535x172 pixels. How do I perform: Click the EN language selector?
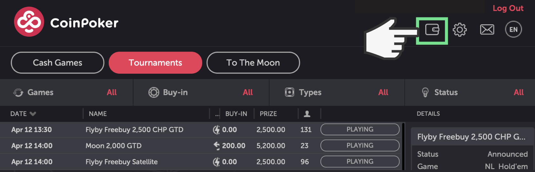coord(513,29)
